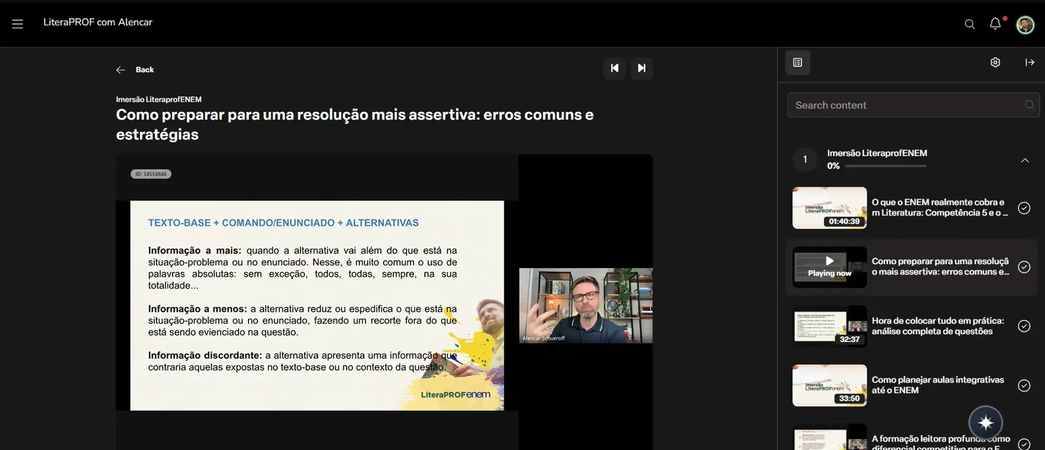Screen dimensions: 1045x450
Task: Click the LiteraPROF com Alencar site title
Action: click(x=98, y=22)
